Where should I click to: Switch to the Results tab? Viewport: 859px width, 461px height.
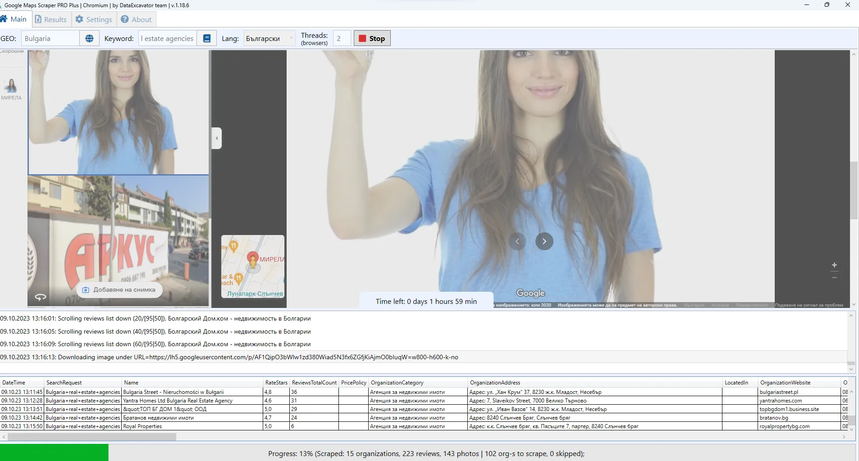tap(51, 19)
